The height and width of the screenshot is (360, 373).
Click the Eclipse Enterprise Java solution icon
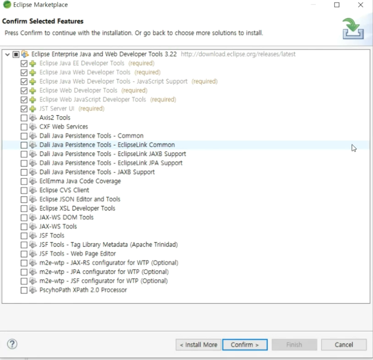point(25,54)
